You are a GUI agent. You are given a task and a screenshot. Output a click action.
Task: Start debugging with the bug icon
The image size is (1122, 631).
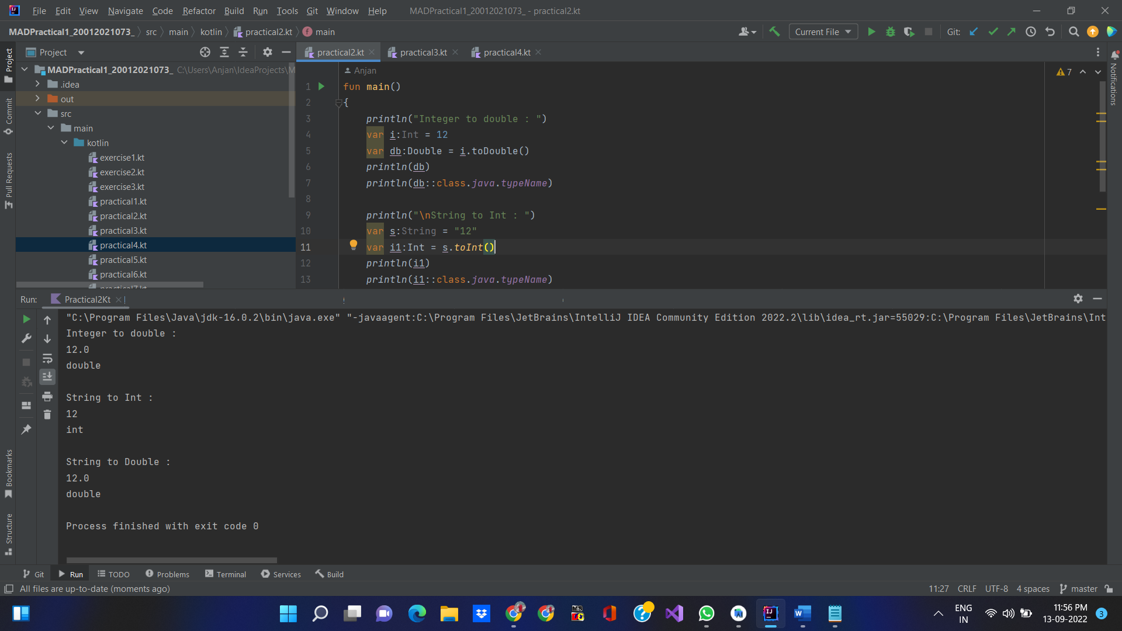[890, 32]
